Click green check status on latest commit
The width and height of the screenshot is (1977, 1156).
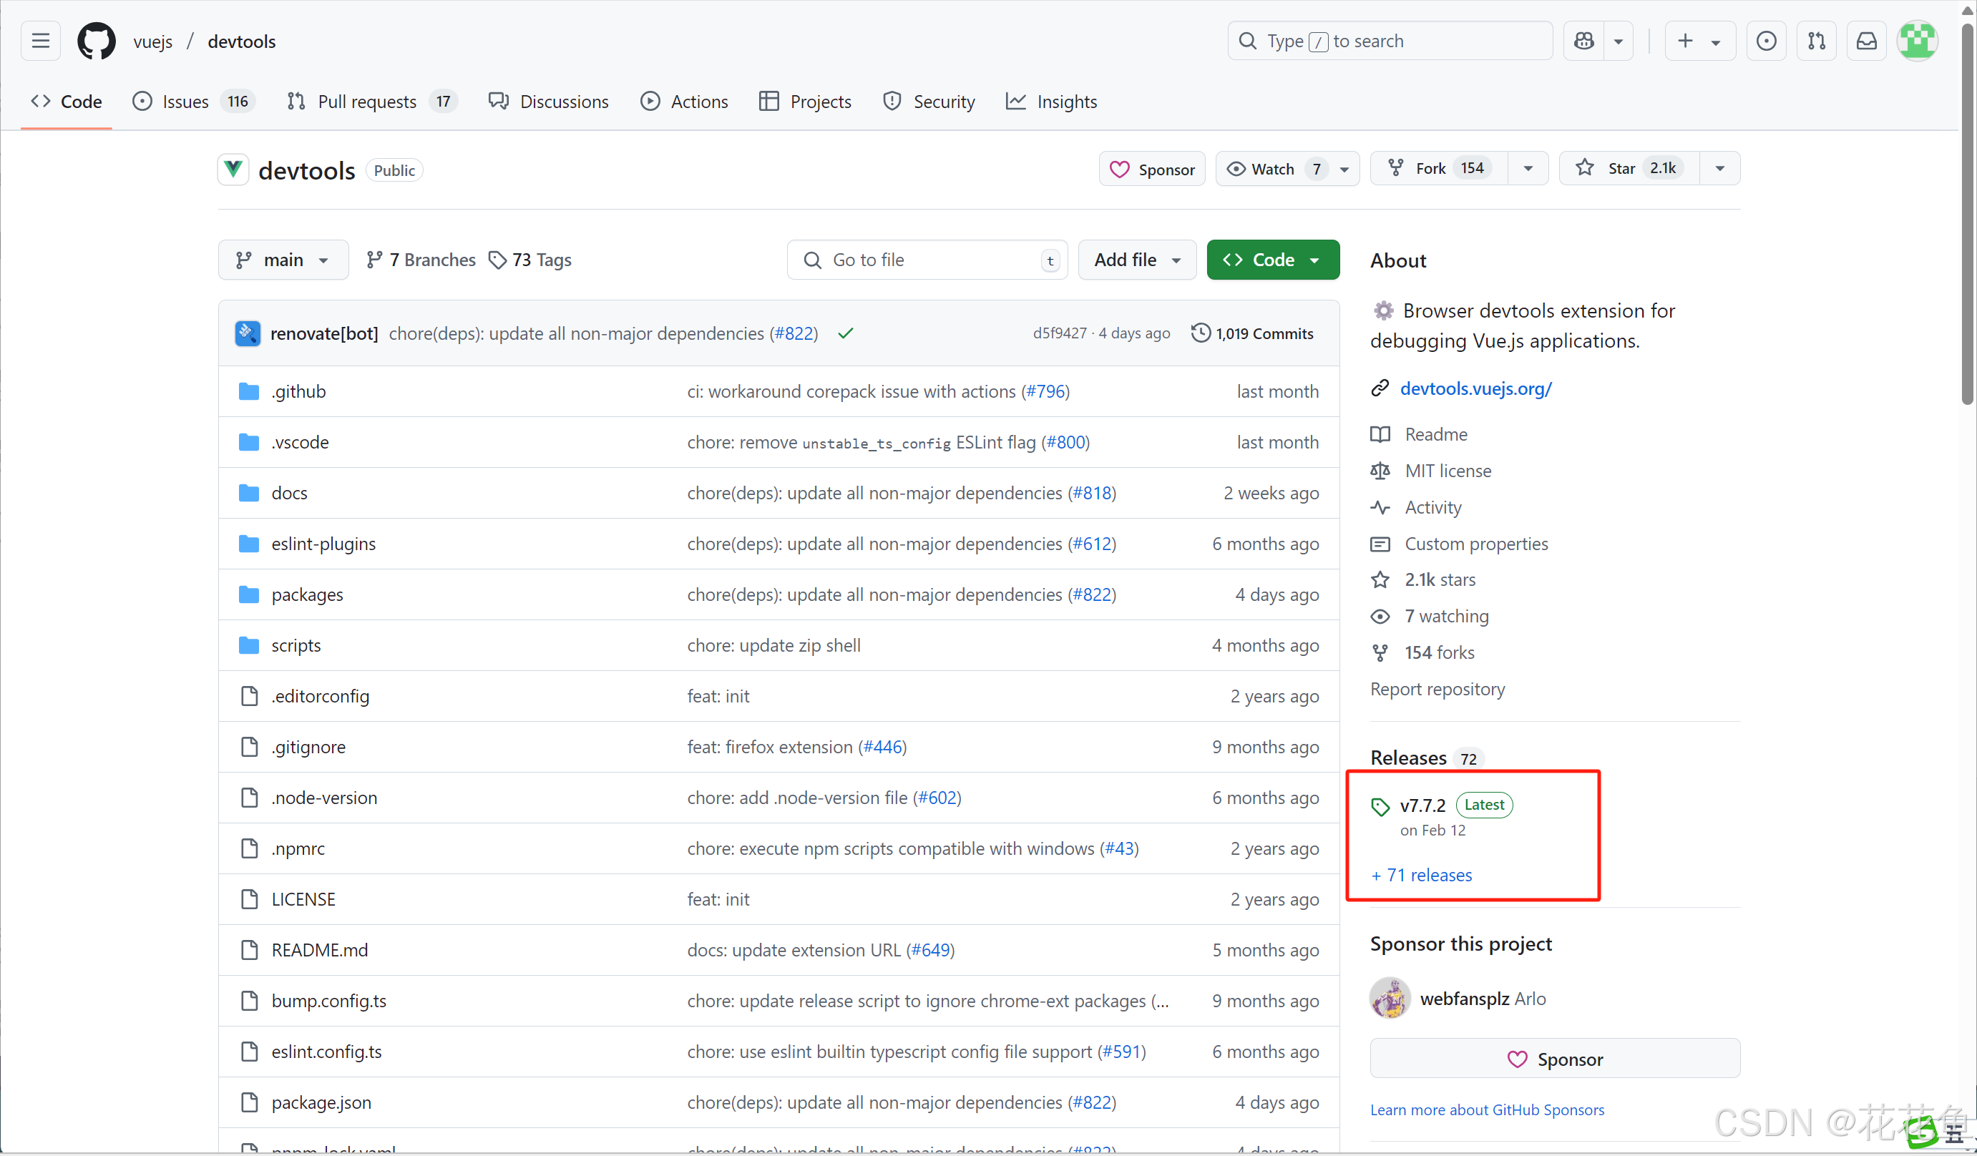coord(845,333)
